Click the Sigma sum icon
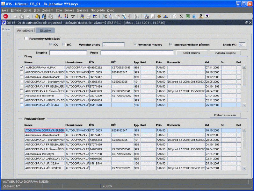Viewport: 254px width, 191px height. (181, 16)
